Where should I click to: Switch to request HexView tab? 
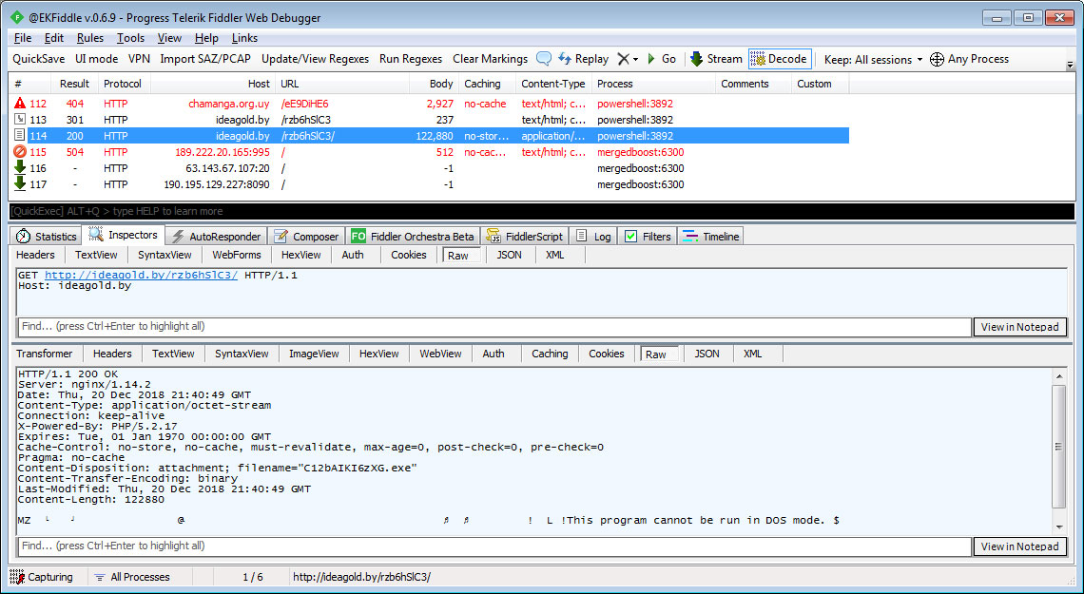(x=300, y=255)
